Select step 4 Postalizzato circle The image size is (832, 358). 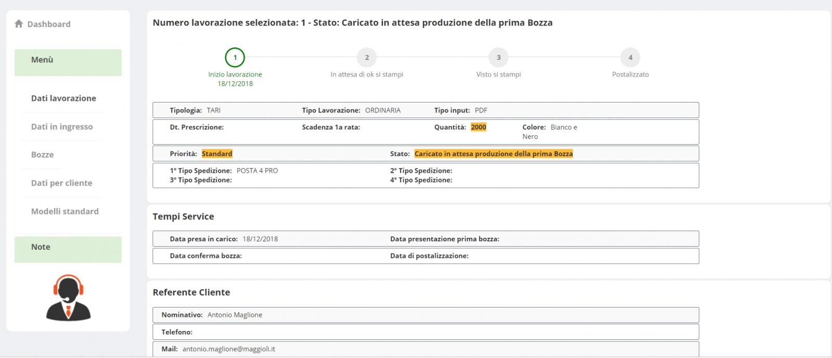[630, 58]
